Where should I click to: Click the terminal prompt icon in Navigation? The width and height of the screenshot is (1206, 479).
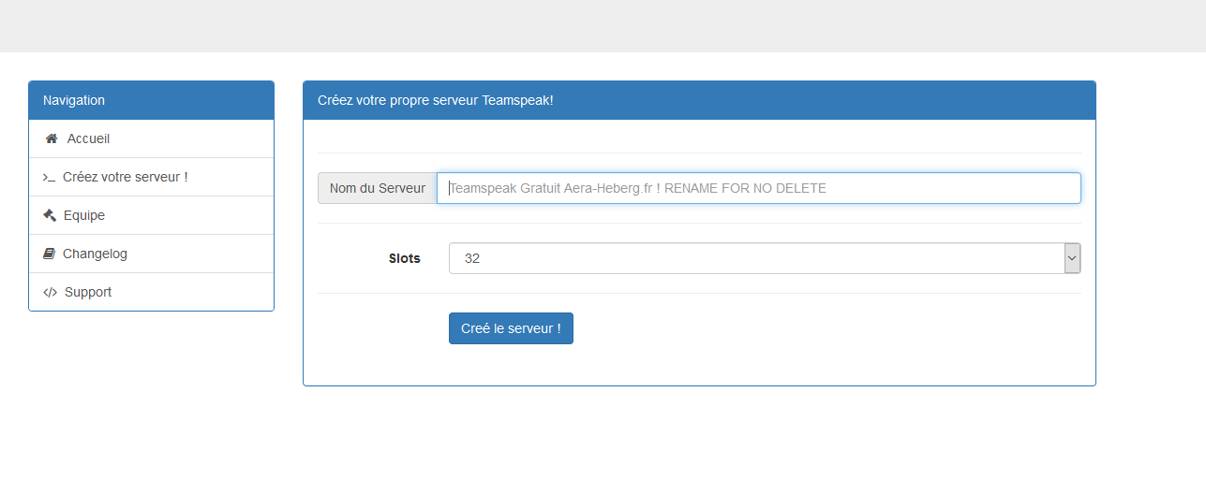[50, 178]
